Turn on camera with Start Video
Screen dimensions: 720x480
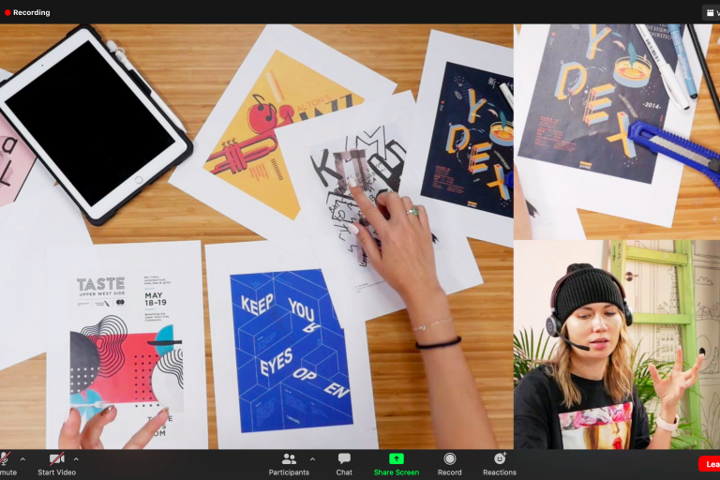pos(57,461)
